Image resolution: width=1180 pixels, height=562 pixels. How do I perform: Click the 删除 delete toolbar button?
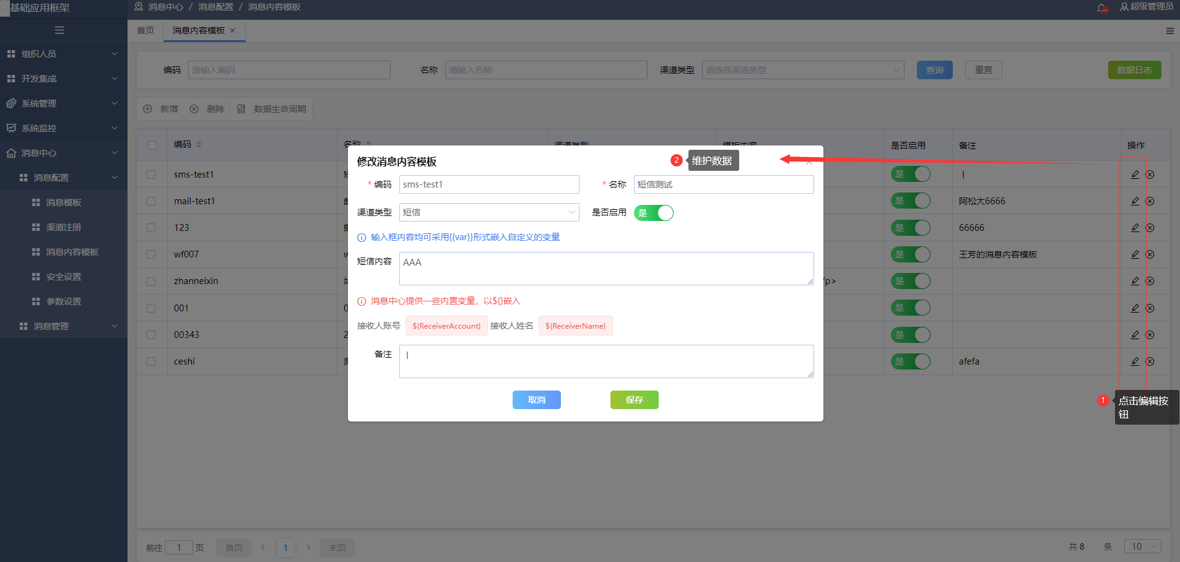[207, 109]
